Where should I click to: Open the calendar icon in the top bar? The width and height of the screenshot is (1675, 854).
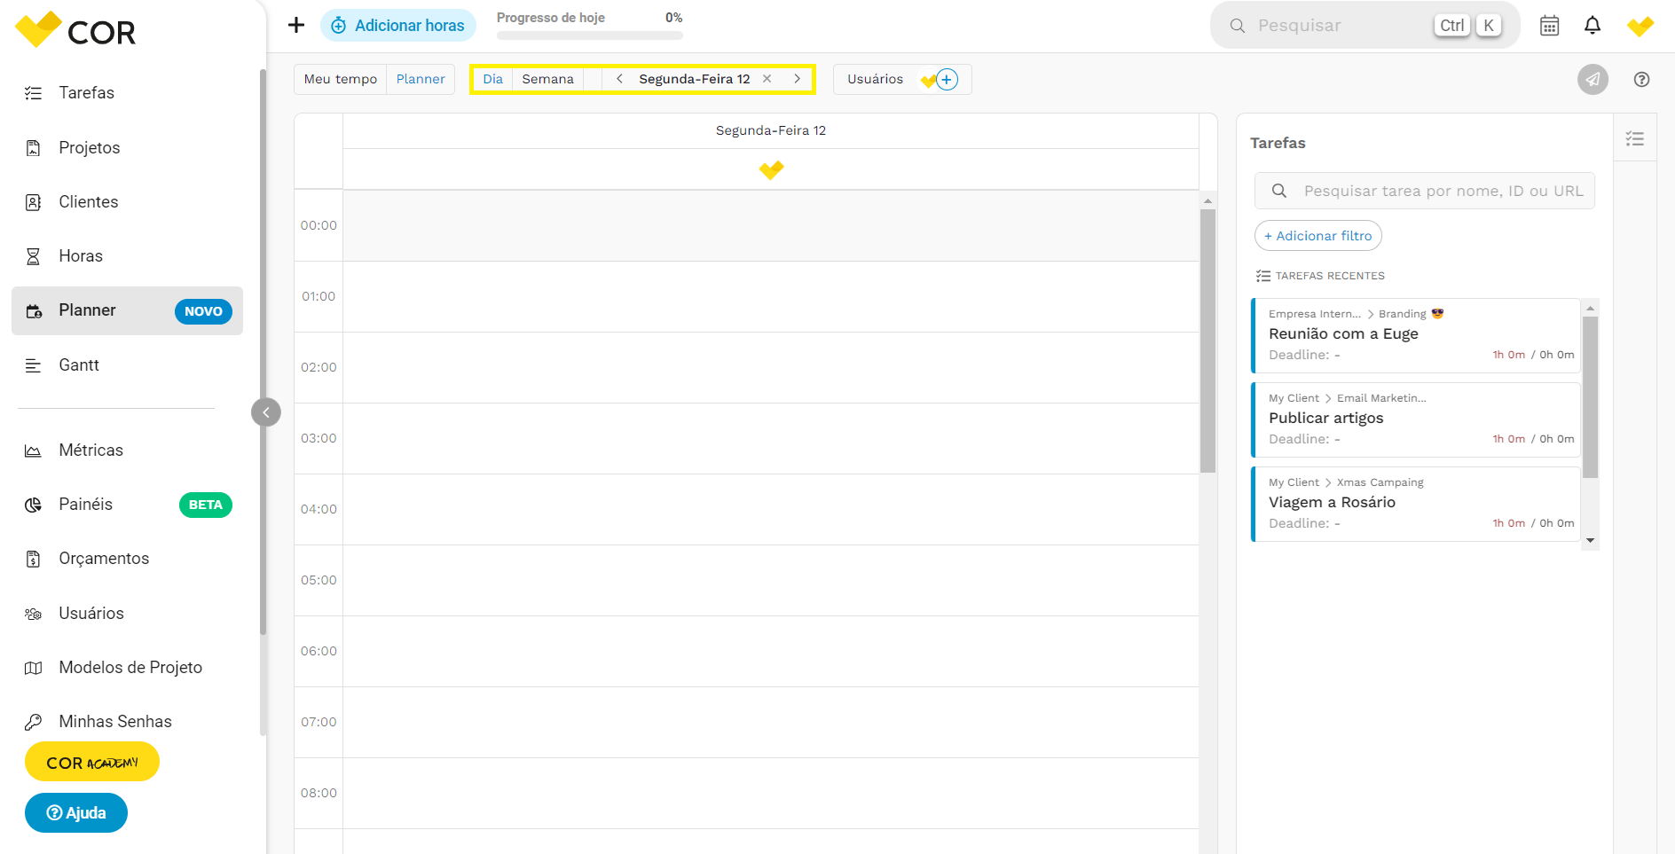pyautogui.click(x=1549, y=26)
